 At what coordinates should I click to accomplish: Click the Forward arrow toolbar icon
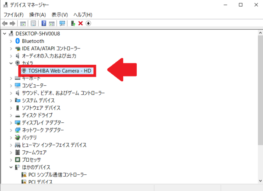coord(12,24)
